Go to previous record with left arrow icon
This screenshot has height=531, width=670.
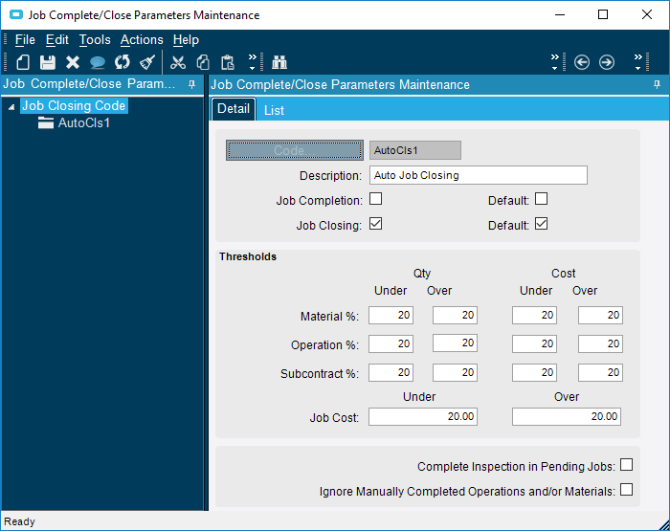click(x=582, y=62)
